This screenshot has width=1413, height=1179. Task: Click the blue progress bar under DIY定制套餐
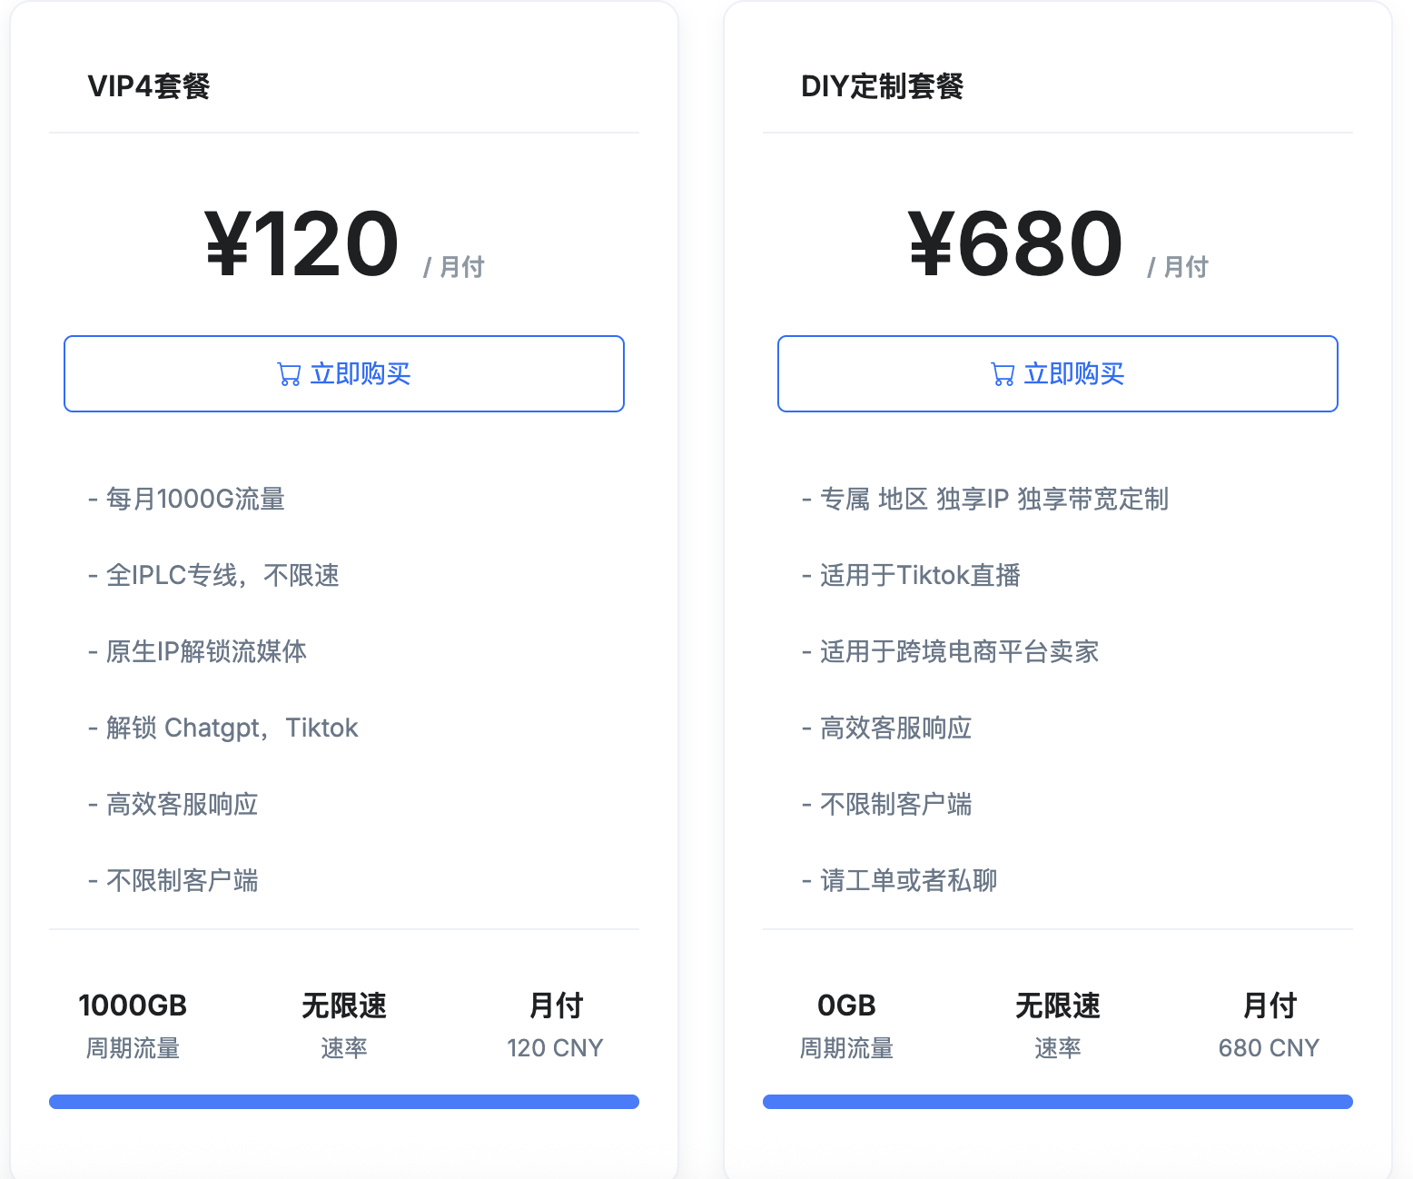tap(1057, 1101)
